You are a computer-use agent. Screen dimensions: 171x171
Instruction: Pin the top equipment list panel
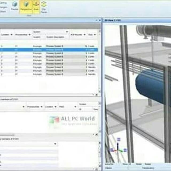click(x=96, y=20)
